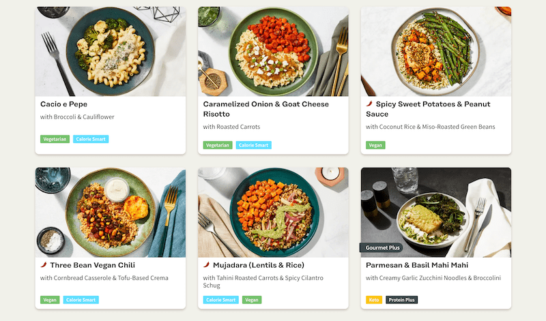Click the Vegetarian tag under Cacio e Pepe
Image resolution: width=546 pixels, height=321 pixels.
pyautogui.click(x=55, y=139)
